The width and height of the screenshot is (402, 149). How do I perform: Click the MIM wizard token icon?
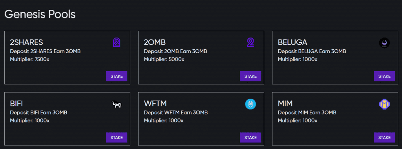(384, 104)
